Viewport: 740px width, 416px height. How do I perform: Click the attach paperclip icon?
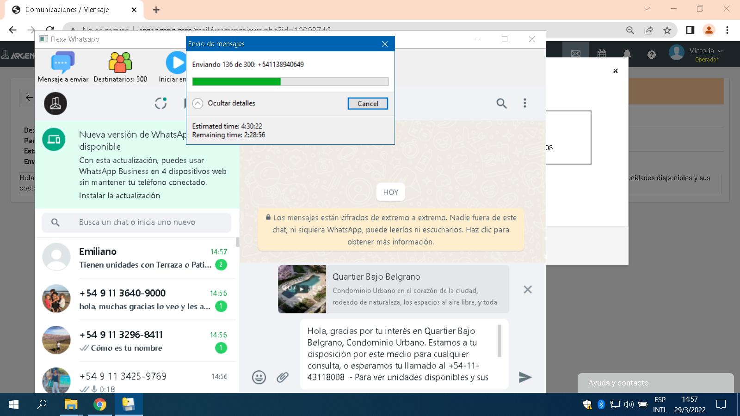(283, 377)
